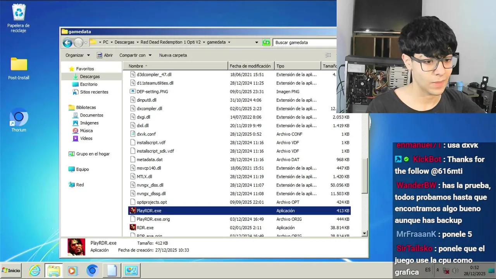The width and height of the screenshot is (496, 279).
Task: Go back using the Explorer back arrow
Action: coord(68,43)
